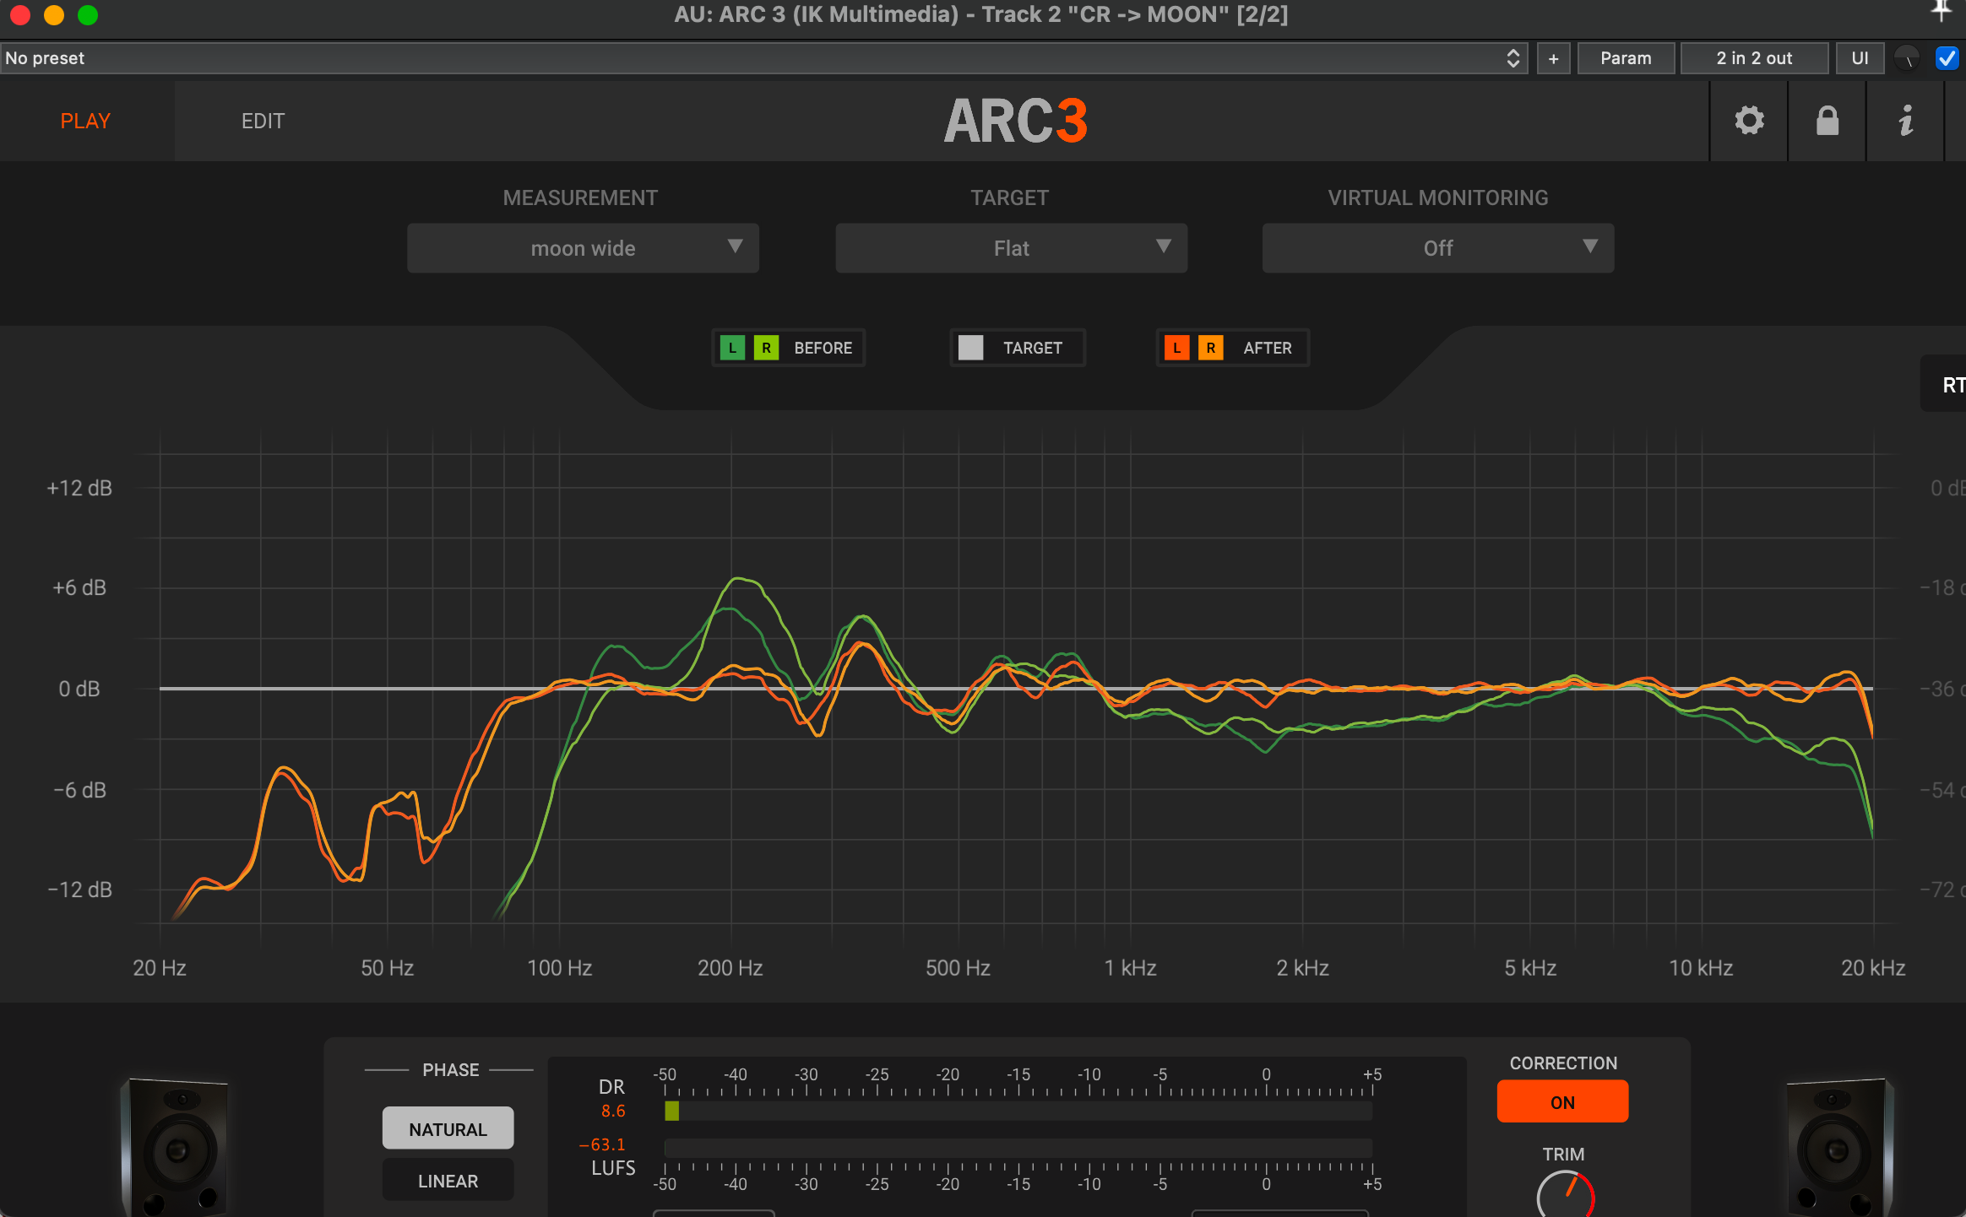Click the window title text
Screen dimensions: 1966x1217
point(980,14)
